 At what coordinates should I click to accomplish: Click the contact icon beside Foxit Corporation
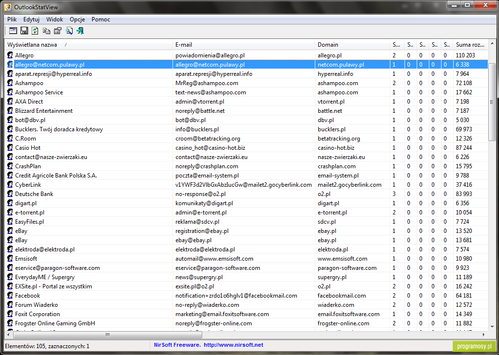(10, 314)
